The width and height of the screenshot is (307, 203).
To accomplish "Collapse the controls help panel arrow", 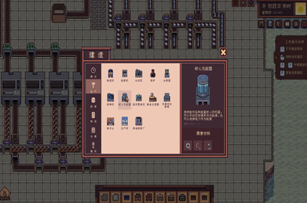I will click(x=276, y=57).
